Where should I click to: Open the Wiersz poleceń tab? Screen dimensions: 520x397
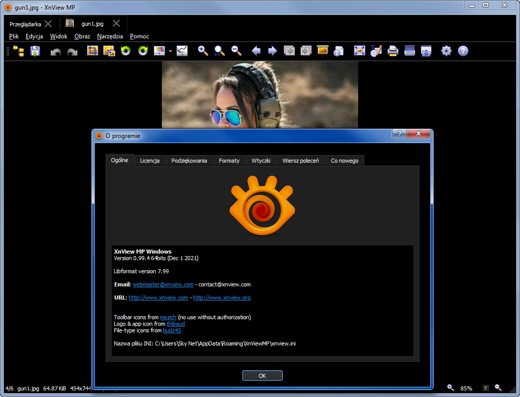pos(300,161)
